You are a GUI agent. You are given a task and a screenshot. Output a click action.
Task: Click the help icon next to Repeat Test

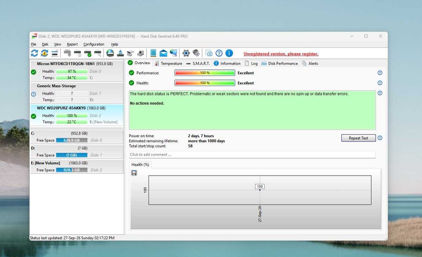click(x=380, y=138)
